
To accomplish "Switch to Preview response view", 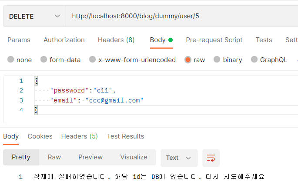I will 90,157.
